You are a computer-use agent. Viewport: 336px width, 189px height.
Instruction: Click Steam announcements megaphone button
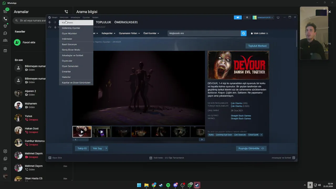click(238, 17)
